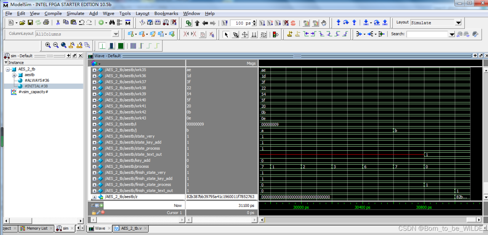Image resolution: width=488 pixels, height=235 pixels.
Task: Click the Insert Cursor yellow icon
Action: click(290, 34)
